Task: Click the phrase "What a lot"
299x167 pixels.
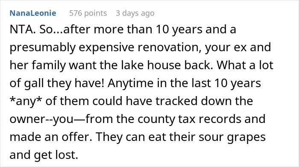Action: click(245, 65)
